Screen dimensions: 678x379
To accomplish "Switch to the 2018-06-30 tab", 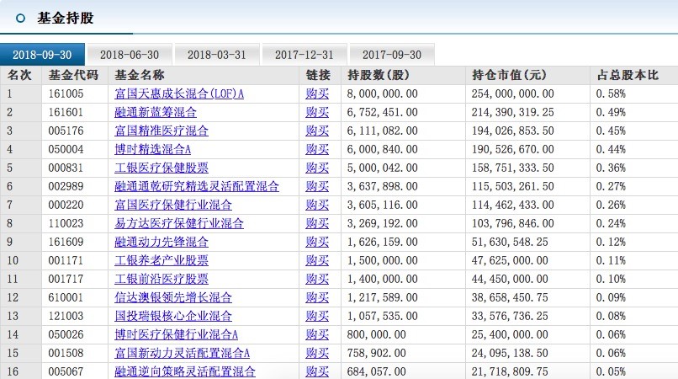I will click(x=130, y=55).
